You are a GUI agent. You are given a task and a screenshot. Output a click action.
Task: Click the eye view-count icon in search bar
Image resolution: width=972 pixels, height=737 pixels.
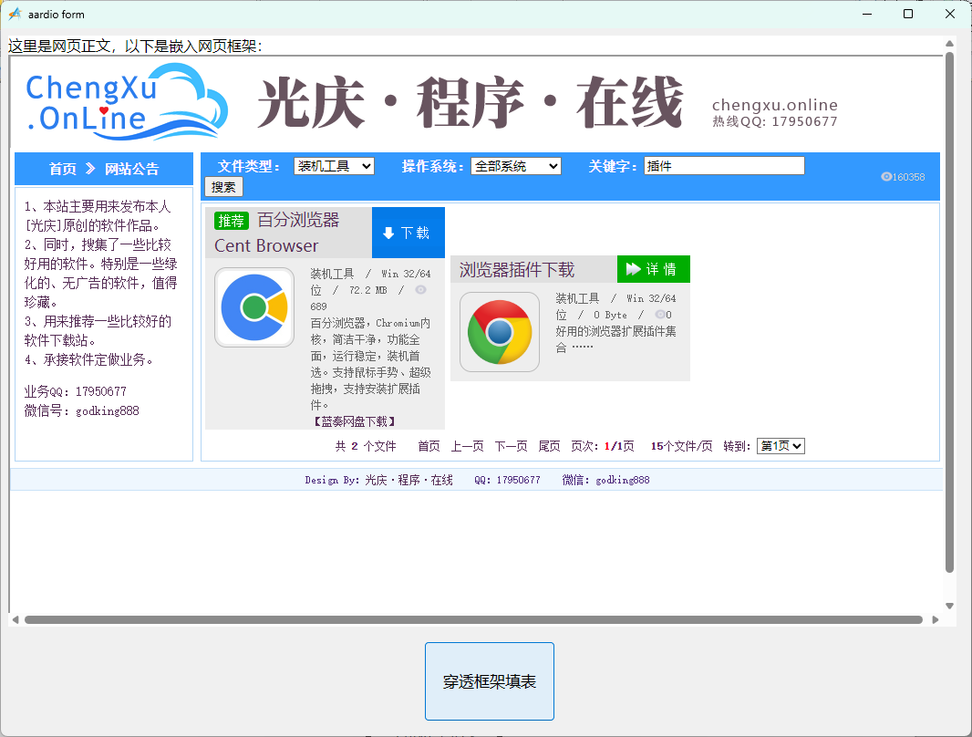886,177
